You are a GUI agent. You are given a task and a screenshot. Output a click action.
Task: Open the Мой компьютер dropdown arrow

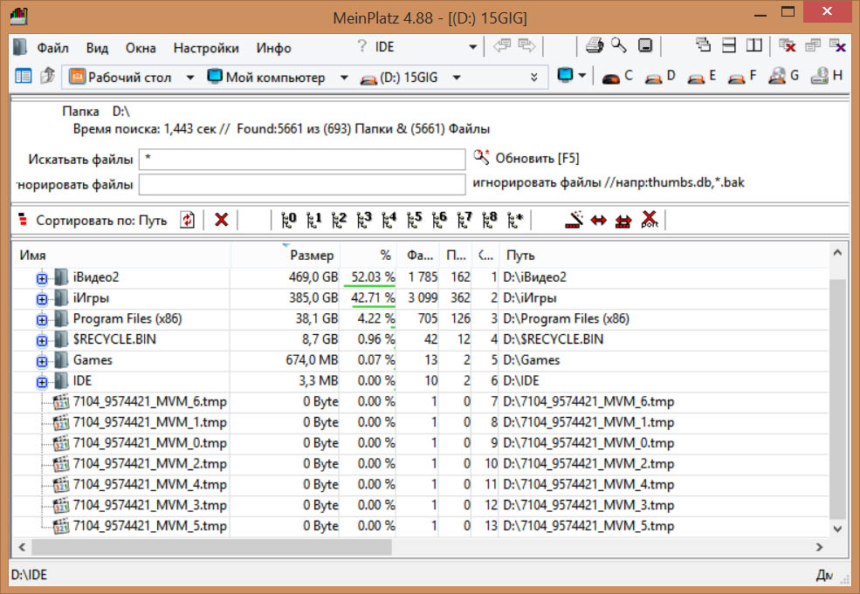(x=344, y=78)
